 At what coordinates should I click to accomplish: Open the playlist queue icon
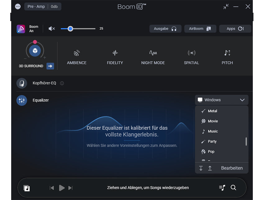(x=222, y=188)
